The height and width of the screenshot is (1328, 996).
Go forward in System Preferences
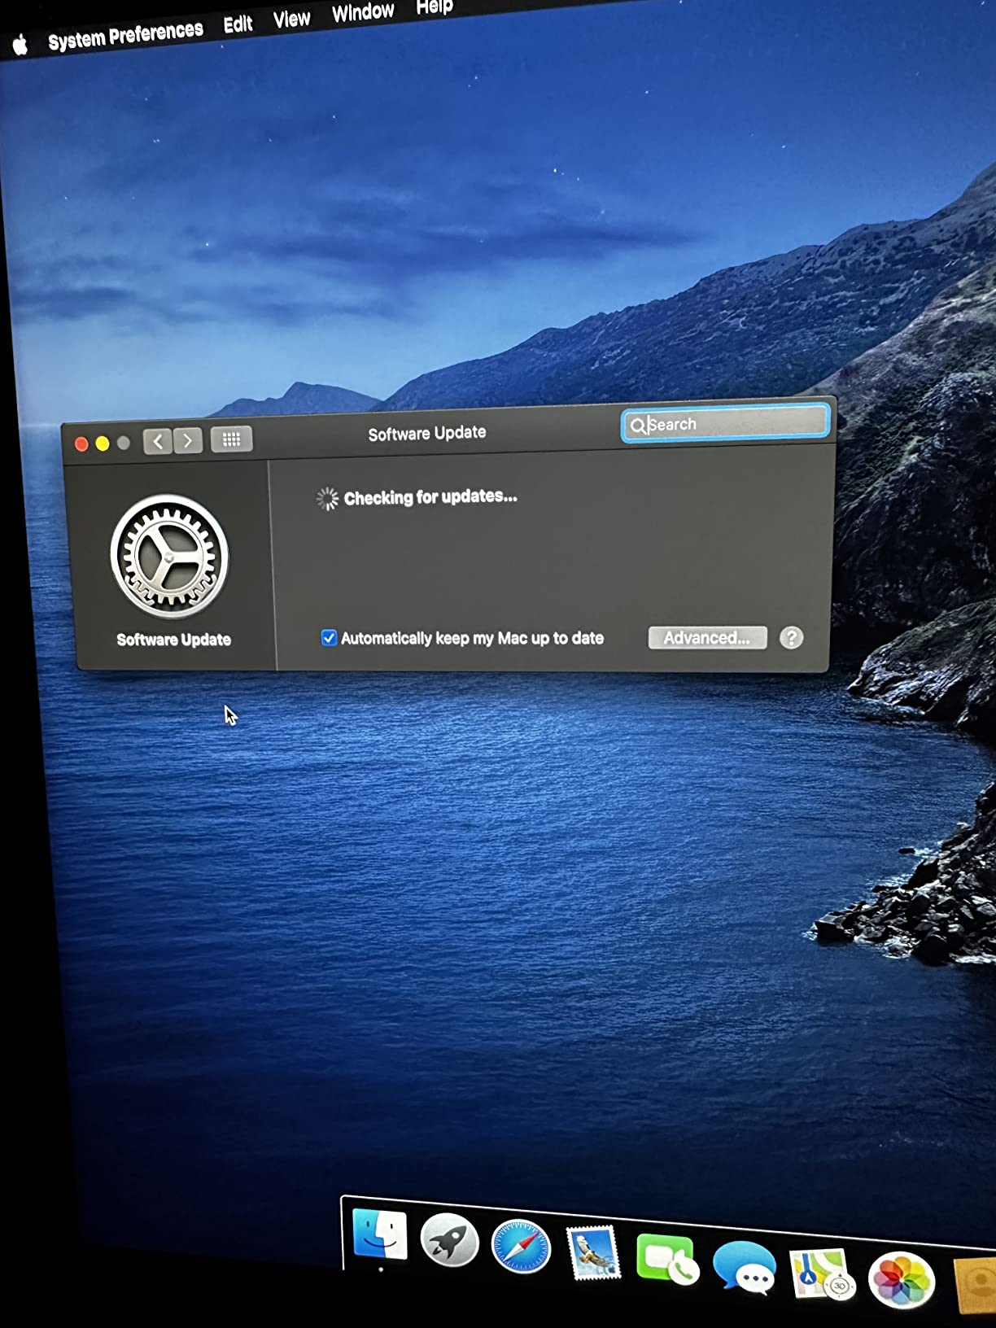[188, 440]
